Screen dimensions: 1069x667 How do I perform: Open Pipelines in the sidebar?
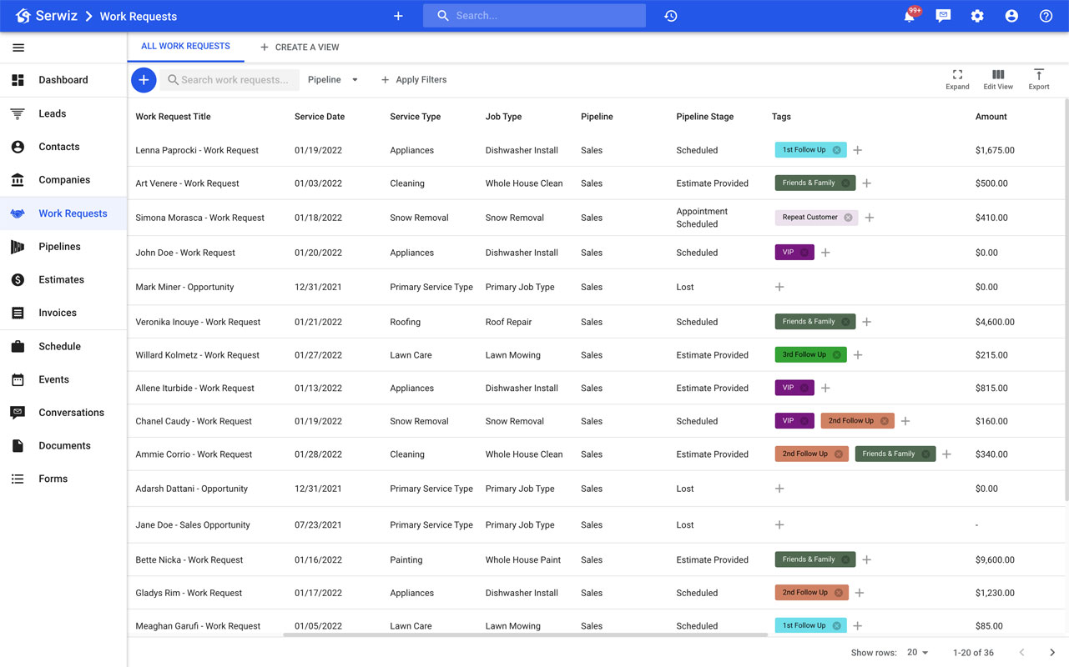pyautogui.click(x=63, y=247)
